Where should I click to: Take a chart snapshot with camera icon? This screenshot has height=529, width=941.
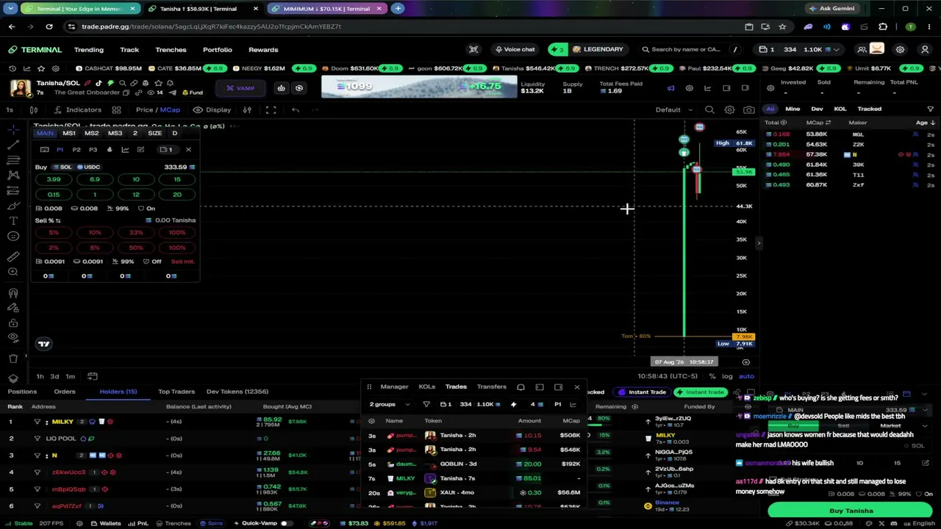click(748, 109)
